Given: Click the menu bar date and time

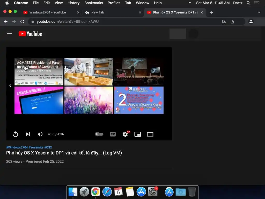Looking at the screenshot, I should click(x=213, y=3).
